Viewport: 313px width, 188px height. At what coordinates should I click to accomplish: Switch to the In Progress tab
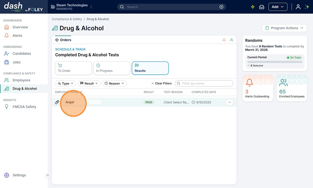112,68
